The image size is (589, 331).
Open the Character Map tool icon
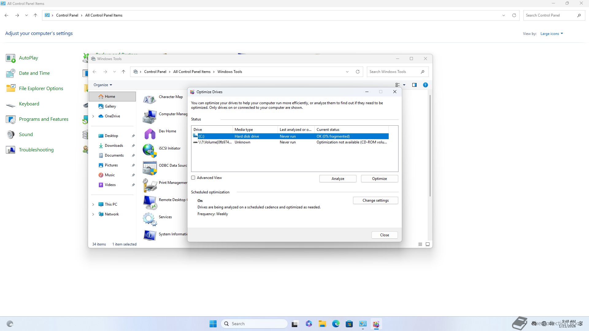point(149,99)
